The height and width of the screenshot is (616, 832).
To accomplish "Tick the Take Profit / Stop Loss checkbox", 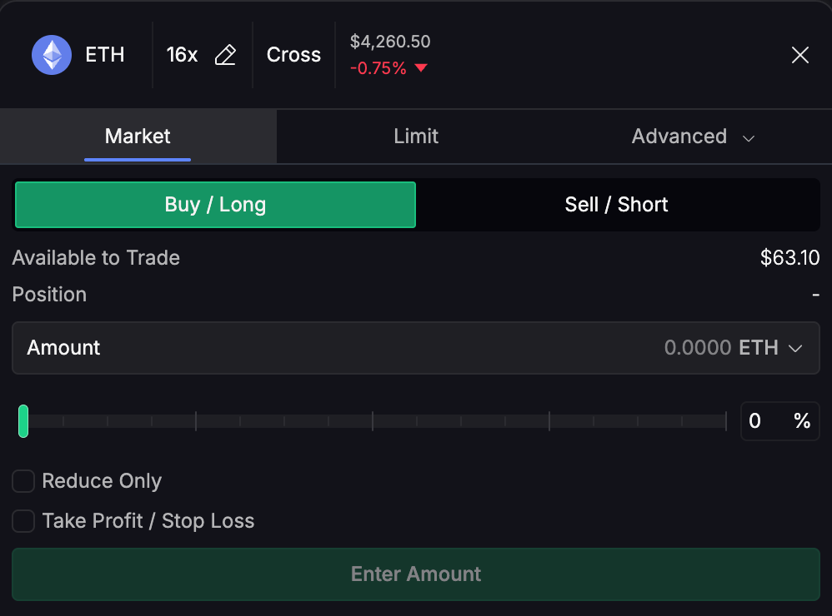I will tap(23, 521).
